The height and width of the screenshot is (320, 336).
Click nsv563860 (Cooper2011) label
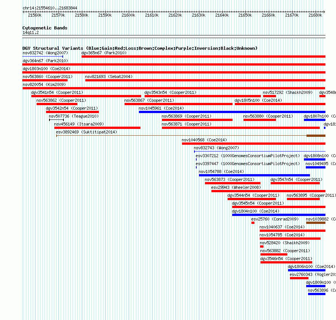(48, 77)
